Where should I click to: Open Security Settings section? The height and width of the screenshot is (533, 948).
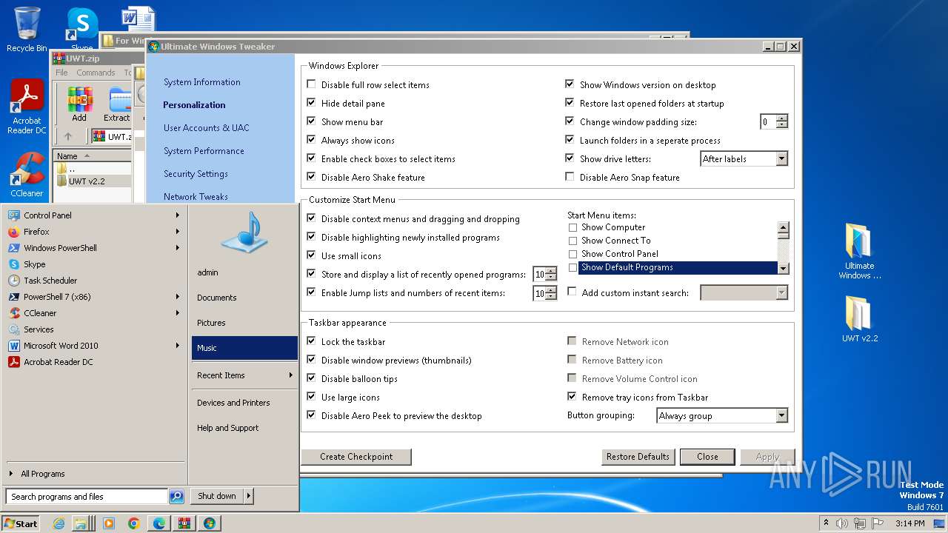(196, 174)
